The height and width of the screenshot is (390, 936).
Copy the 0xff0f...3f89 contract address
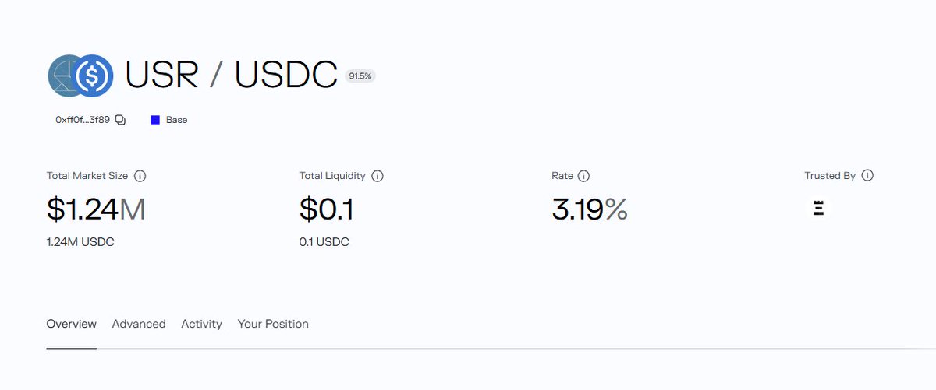120,120
